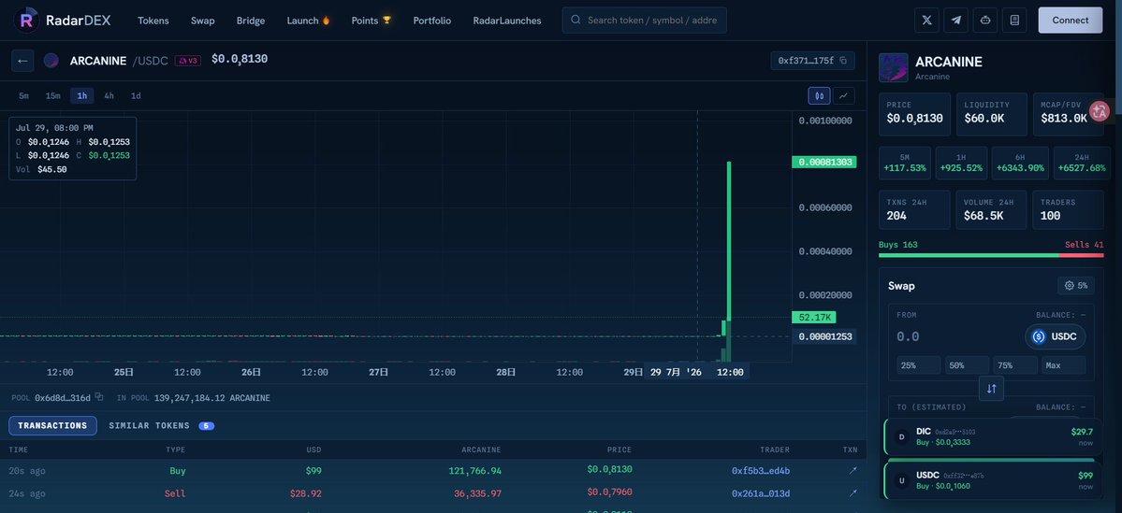Click the 24H +6527.68% change box
Viewport: 1122px width, 513px height.
[x=1082, y=163]
